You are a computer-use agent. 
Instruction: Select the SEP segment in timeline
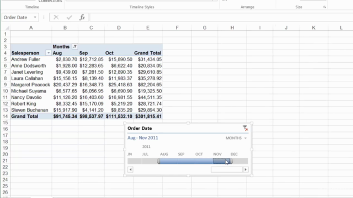[186, 161]
